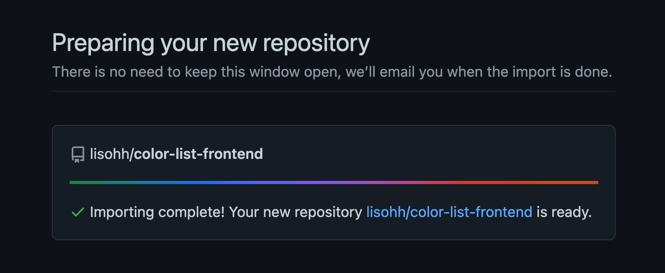Screen dimensions: 665x273
Task: Click the bold color-list-frontend repository name
Action: [x=198, y=154]
